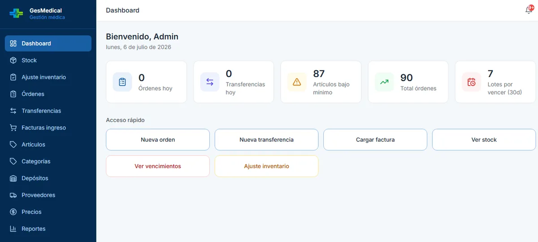538x242 pixels.
Task: Click the Ver stock button
Action: [484, 140]
